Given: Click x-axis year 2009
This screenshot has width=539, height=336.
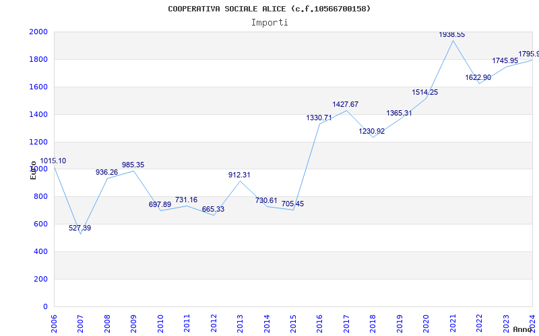Looking at the screenshot, I should [x=133, y=324].
